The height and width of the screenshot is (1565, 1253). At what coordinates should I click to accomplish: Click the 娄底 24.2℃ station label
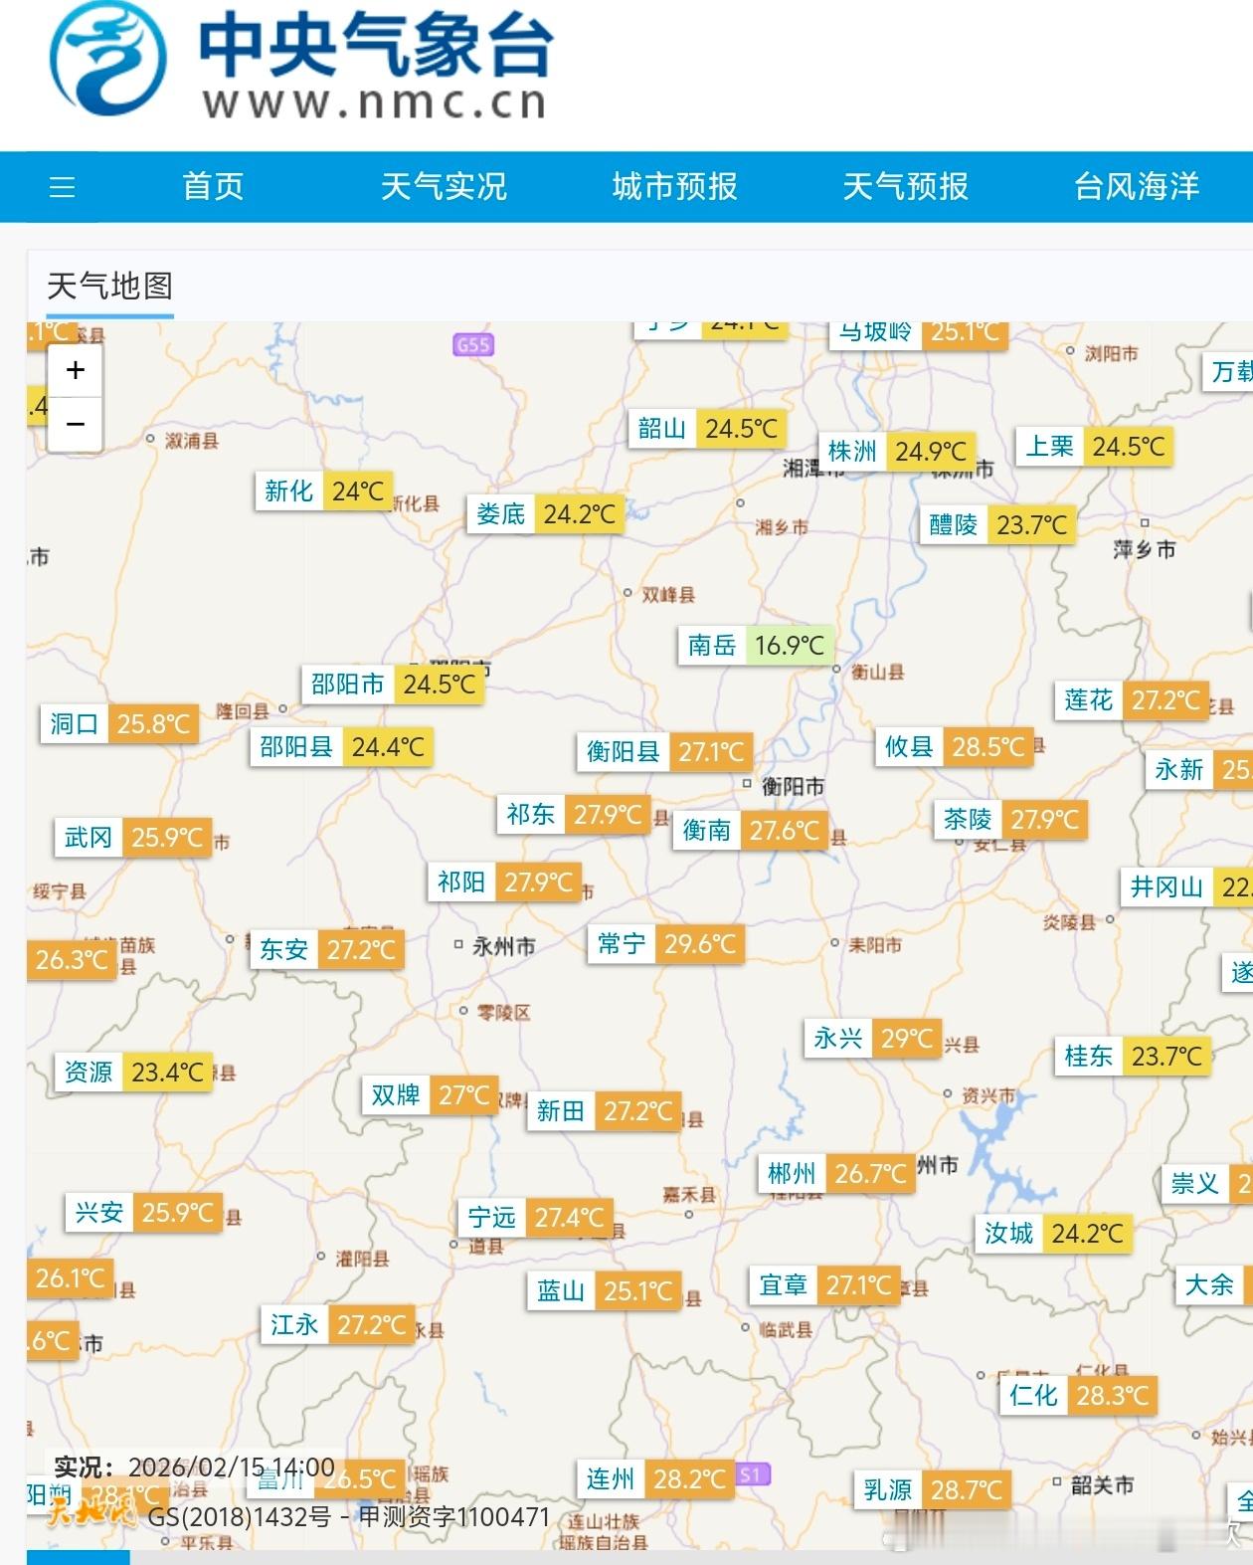pyautogui.click(x=545, y=514)
